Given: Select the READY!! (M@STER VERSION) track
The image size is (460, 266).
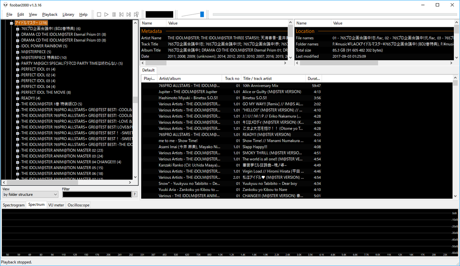Looking at the screenshot, I should click(296, 135).
